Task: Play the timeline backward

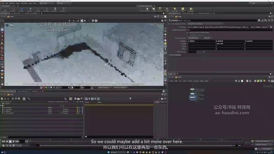Action: 7,142
